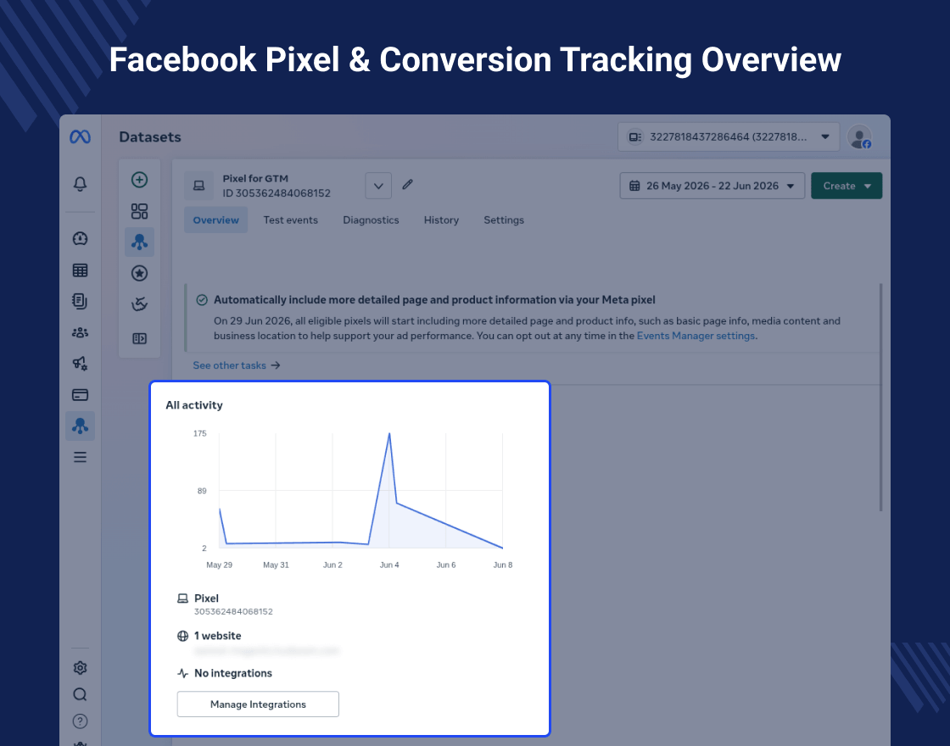
Task: Open ad account selector 3227818437286464
Action: coord(729,136)
